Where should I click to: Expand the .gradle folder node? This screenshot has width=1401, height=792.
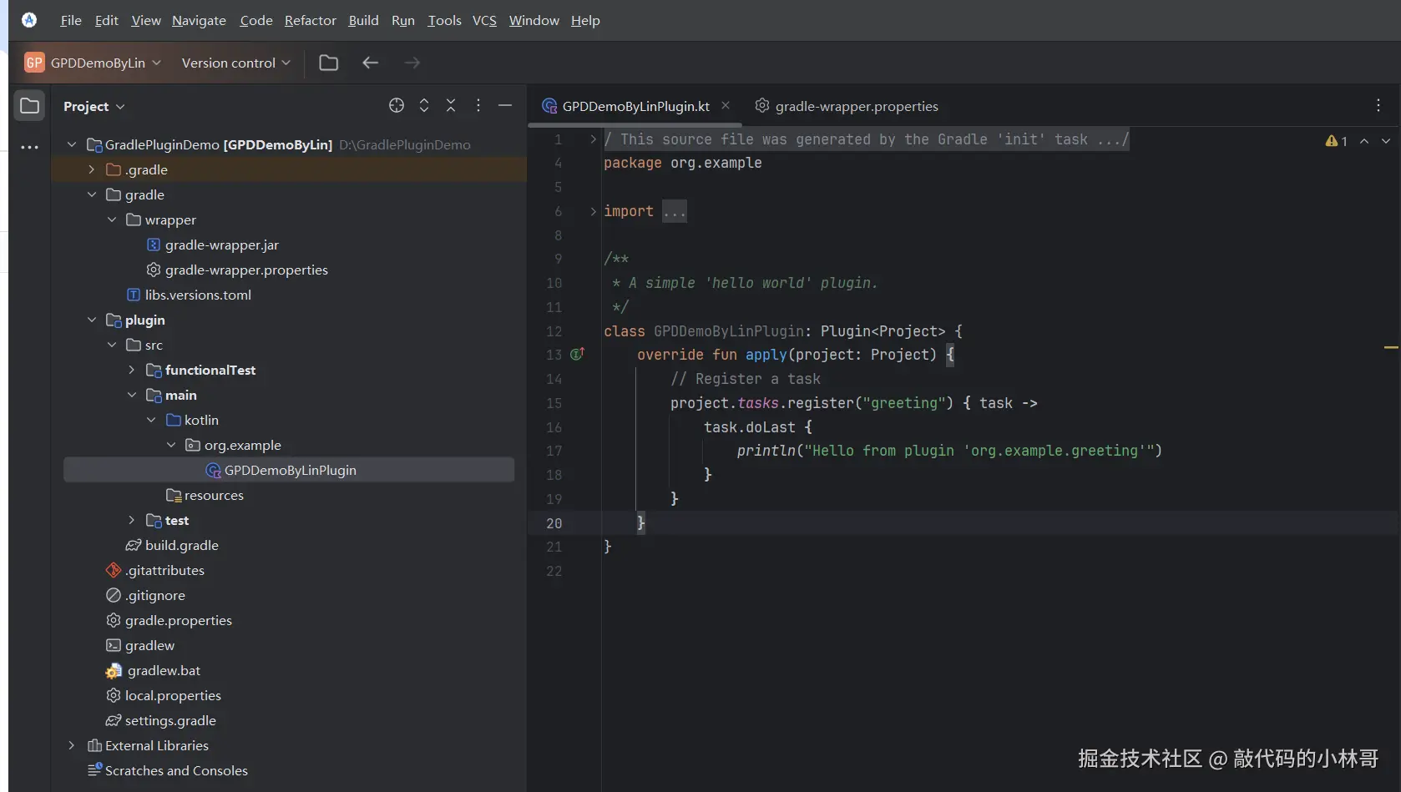[92, 169]
